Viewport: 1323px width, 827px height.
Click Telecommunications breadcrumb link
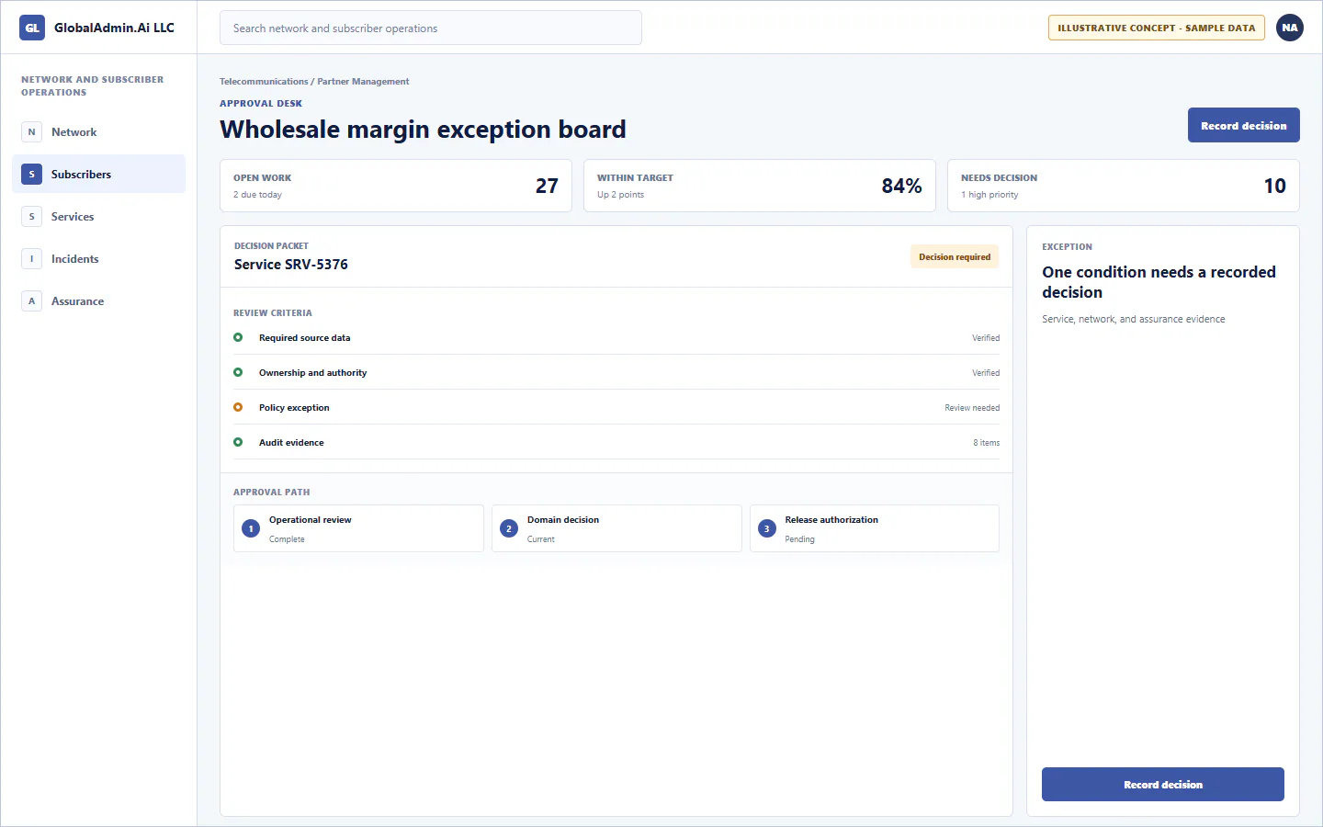(264, 82)
